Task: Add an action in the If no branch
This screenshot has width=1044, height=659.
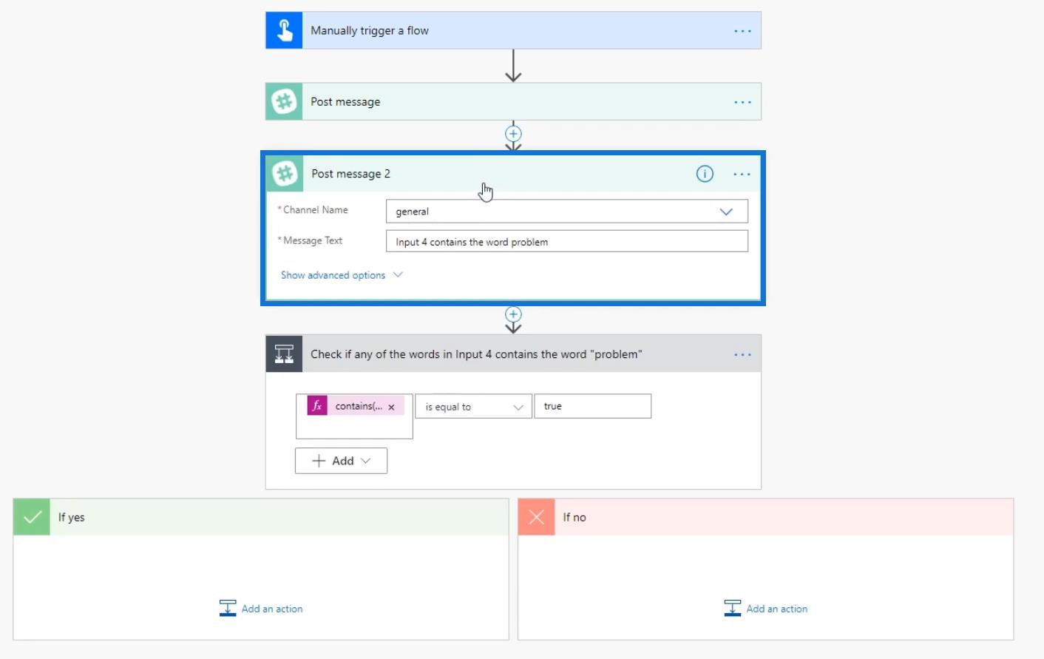Action: 766,609
